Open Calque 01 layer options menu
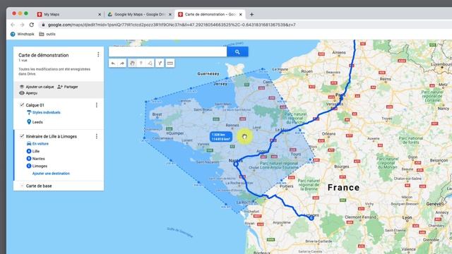 (97, 105)
